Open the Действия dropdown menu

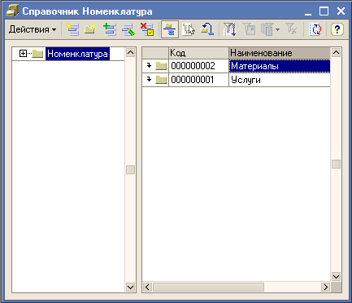(x=33, y=29)
